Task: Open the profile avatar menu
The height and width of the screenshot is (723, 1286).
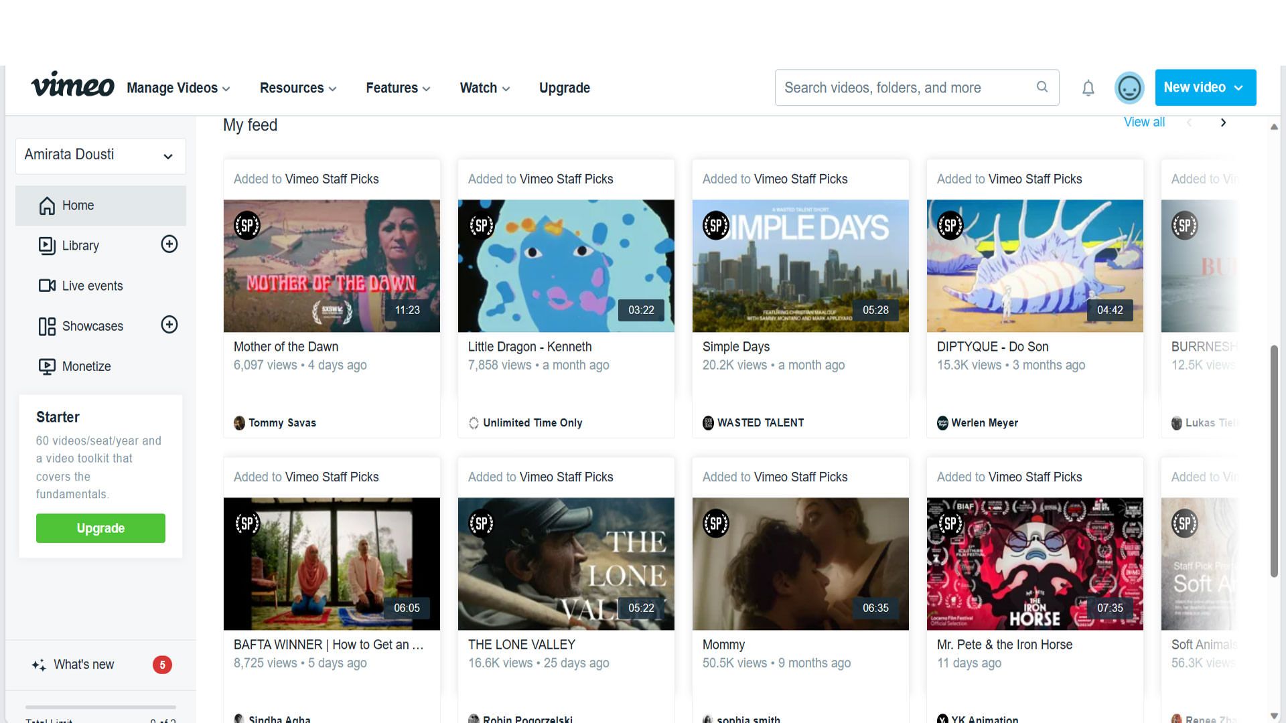Action: pyautogui.click(x=1129, y=88)
